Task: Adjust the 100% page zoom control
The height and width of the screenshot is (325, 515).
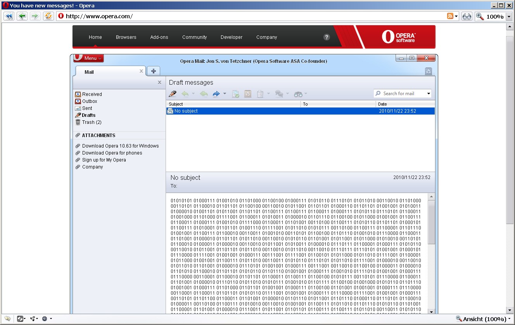Action: point(491,16)
